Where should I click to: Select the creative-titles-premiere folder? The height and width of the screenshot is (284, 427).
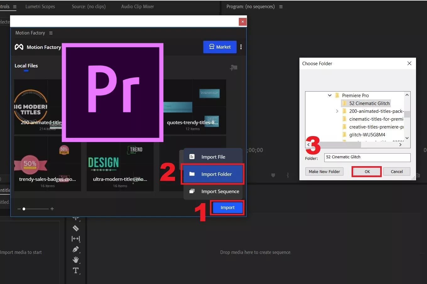point(376,127)
